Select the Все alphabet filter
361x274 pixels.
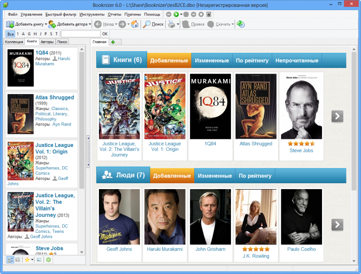pyautogui.click(x=11, y=34)
